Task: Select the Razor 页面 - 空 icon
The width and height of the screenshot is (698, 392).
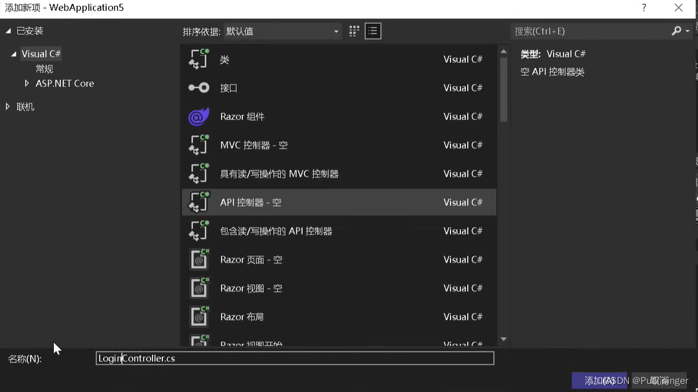Action: [199, 259]
